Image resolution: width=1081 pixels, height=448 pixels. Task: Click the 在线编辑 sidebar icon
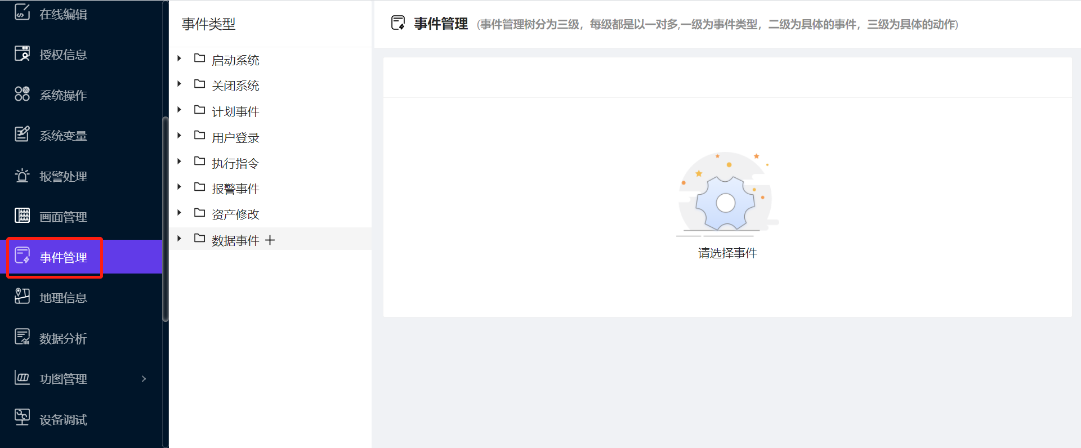click(22, 12)
